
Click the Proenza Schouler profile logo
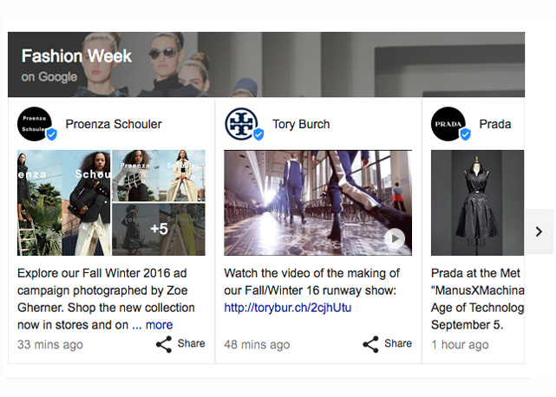click(34, 123)
